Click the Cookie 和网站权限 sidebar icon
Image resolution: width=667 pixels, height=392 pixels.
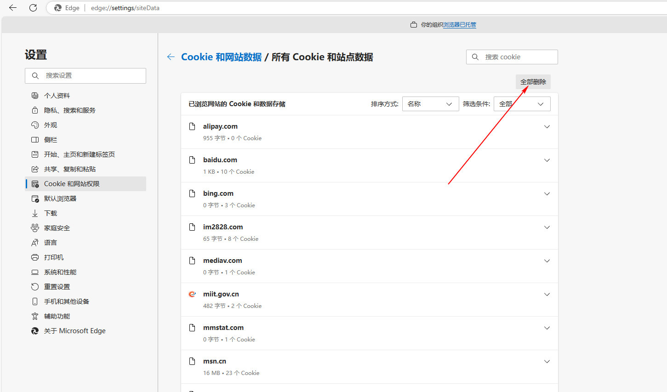35,184
